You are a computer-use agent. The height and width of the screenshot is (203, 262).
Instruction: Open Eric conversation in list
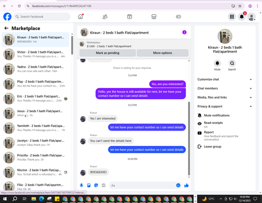point(36,99)
